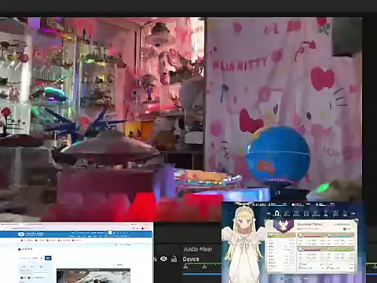Select the angel character avatar overlay
377x283 pixels.
(x=243, y=243)
